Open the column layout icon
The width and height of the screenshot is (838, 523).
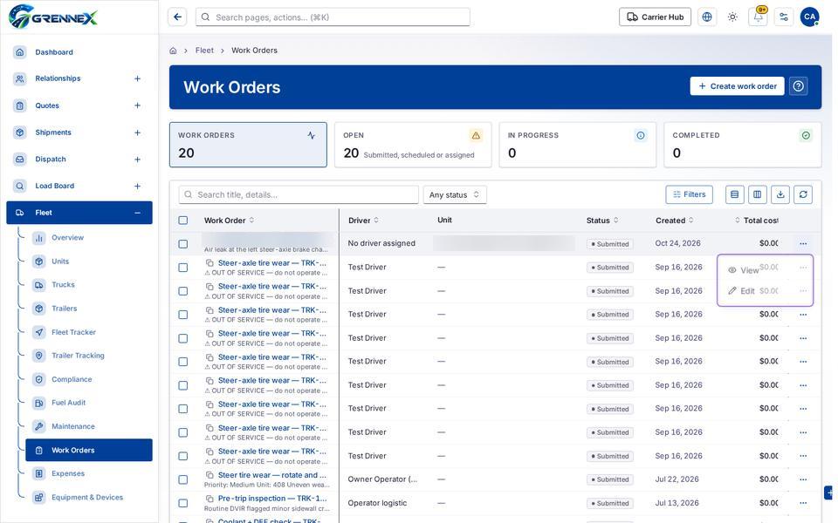click(758, 194)
